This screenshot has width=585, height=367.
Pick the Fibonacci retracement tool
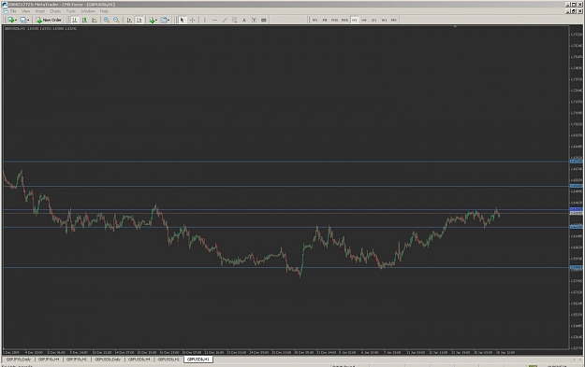click(234, 21)
